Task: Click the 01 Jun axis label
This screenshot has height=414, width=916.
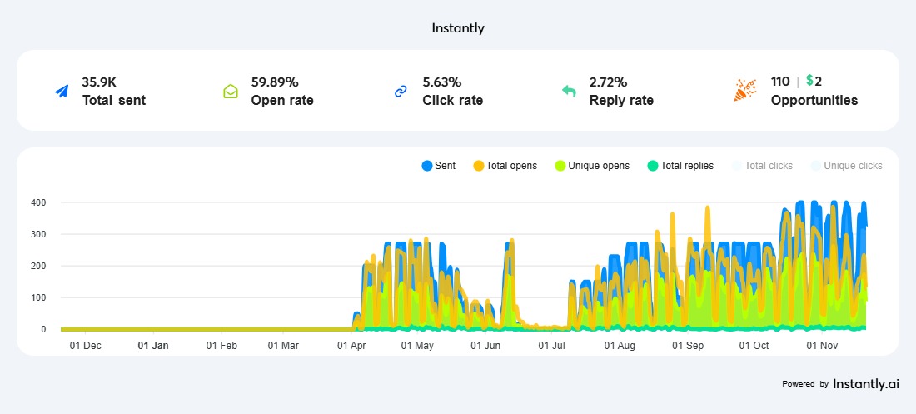Action: (486, 346)
